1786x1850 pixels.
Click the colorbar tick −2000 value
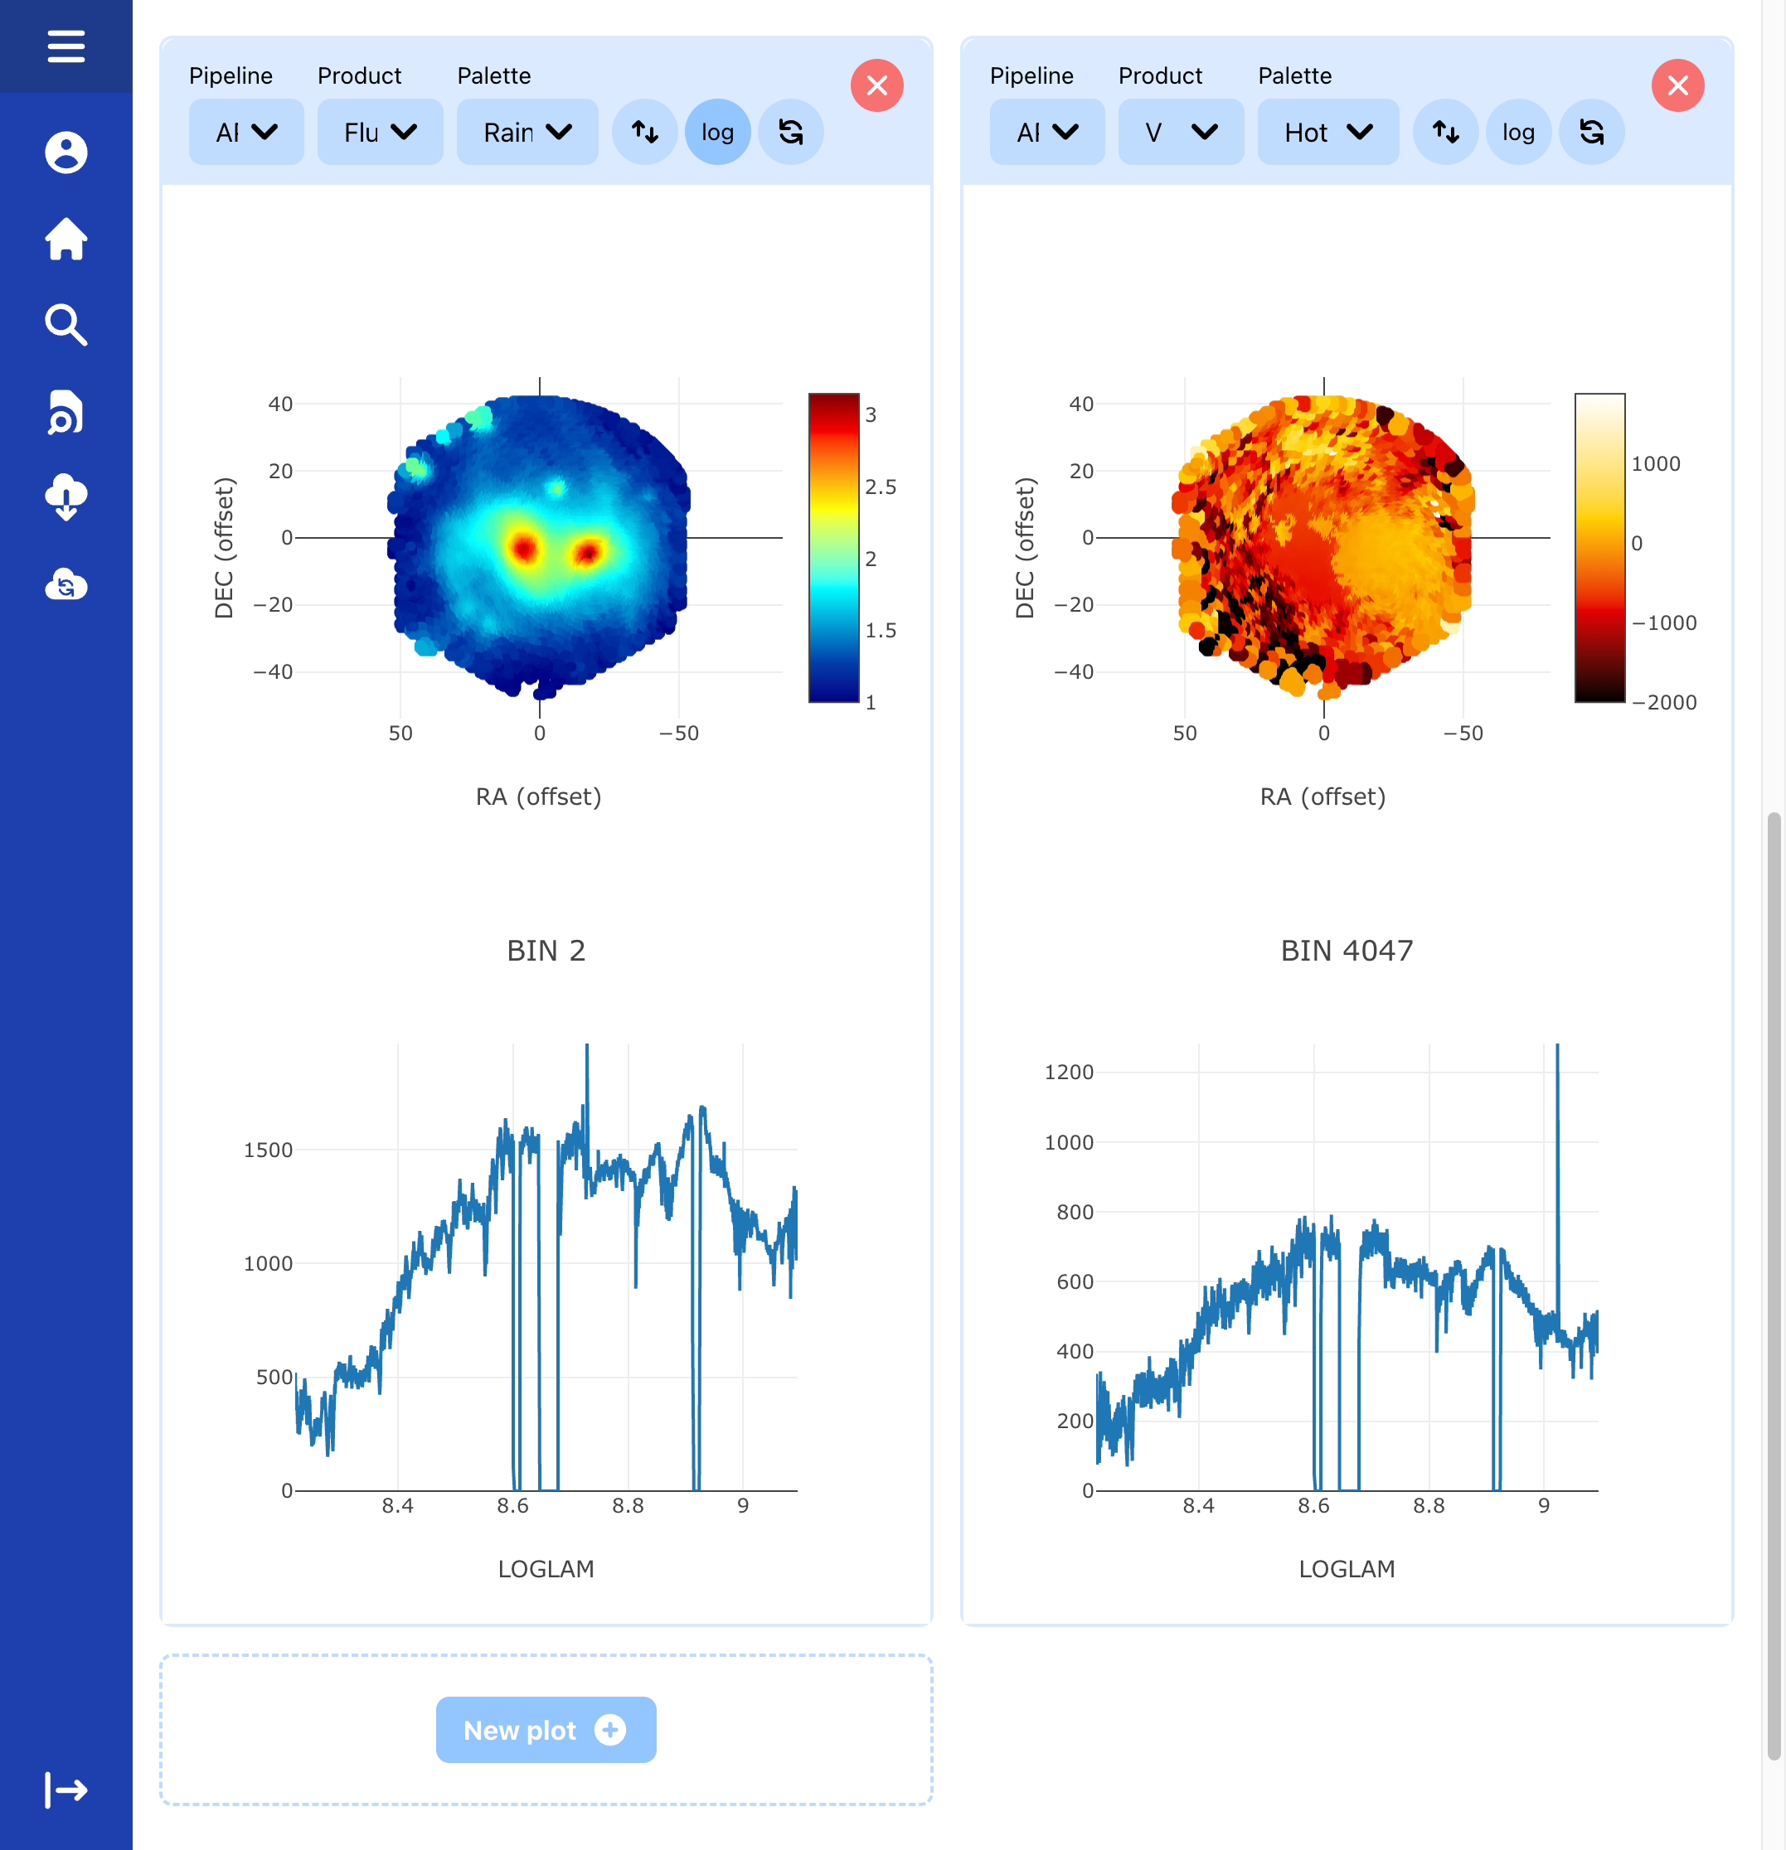1664,702
